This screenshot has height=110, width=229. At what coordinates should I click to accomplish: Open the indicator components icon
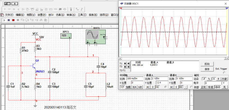[46, 9]
